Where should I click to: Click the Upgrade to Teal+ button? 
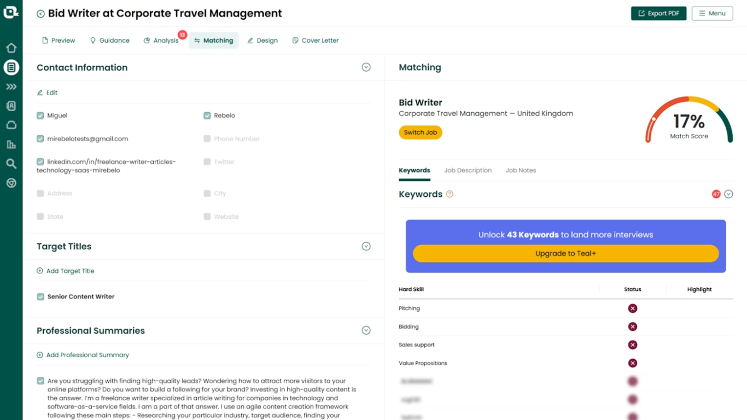(x=565, y=254)
